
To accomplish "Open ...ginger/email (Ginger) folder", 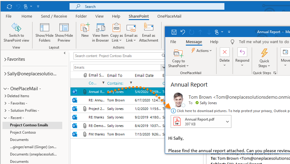I will click(x=33, y=147).
